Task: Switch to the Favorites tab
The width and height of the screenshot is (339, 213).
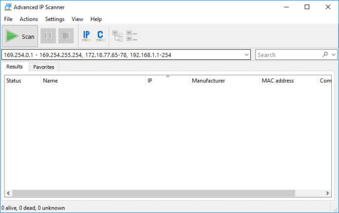Action: tap(43, 67)
